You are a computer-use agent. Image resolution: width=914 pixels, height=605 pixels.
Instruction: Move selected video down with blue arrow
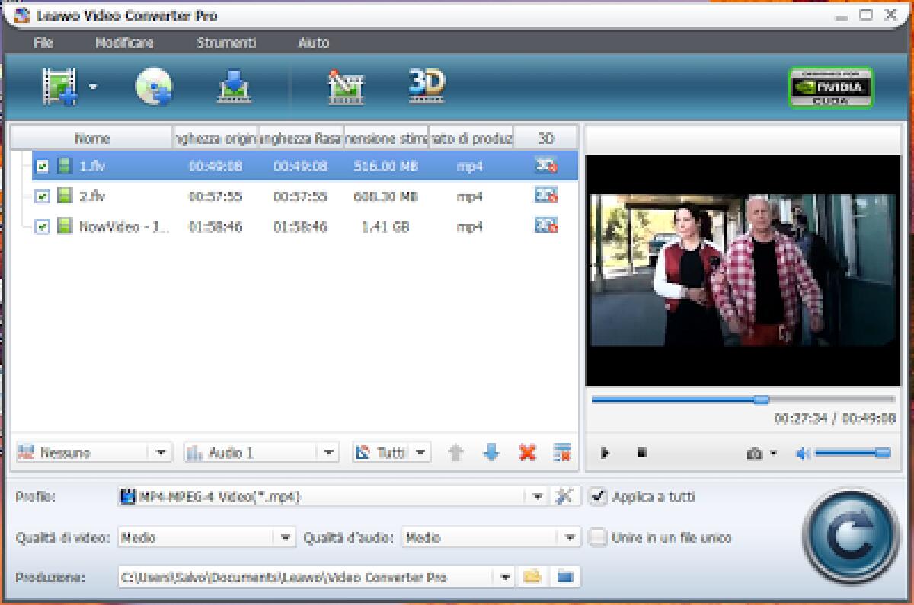click(491, 452)
